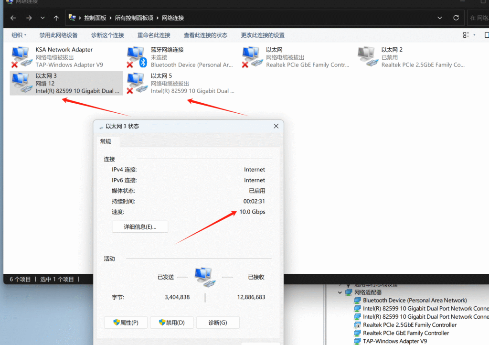The image size is (489, 345).
Task: Select Realtek PCIe GbE Family Controller in tree
Action: coord(406,333)
